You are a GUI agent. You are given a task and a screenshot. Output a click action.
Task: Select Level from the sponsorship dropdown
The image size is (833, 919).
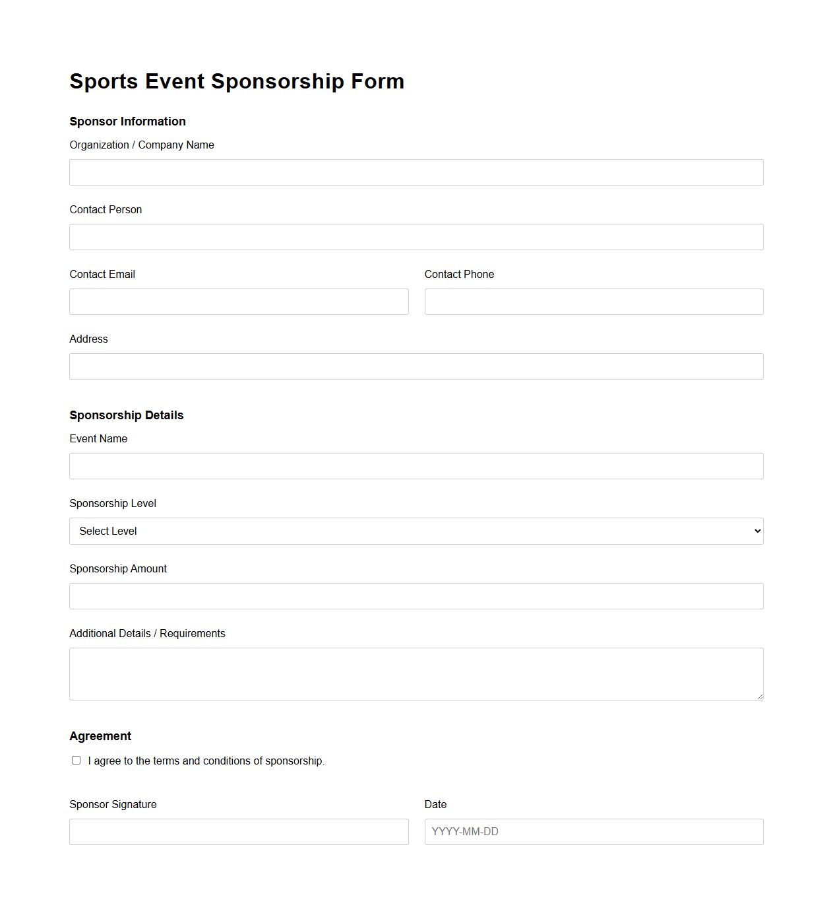tap(416, 531)
